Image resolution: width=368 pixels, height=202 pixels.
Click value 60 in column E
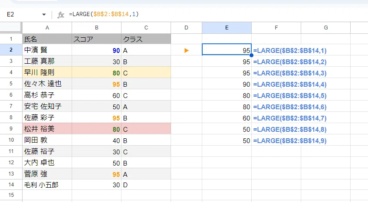(x=227, y=117)
